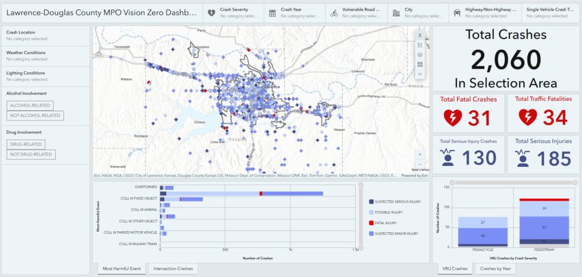Open the basemap gallery

click(420, 64)
